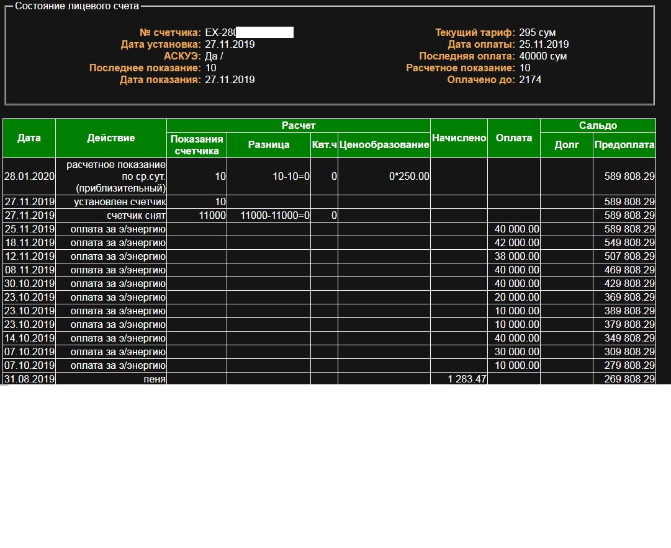671x548 pixels.
Task: Click the "пеня" action entry
Action: coord(155,379)
